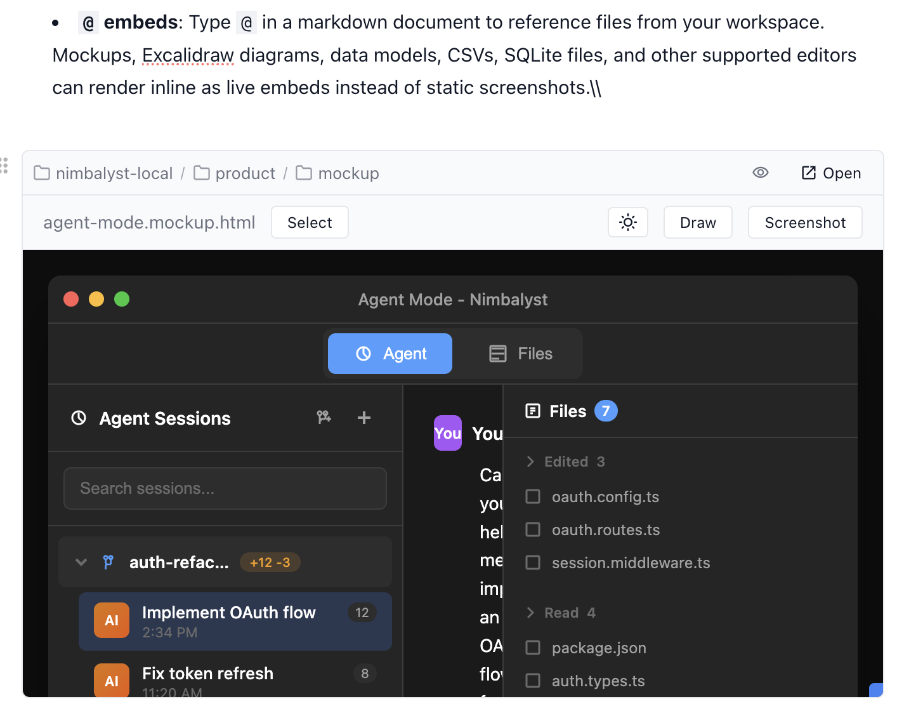Click the blue 7 files count badge
This screenshot has height=711, width=897.
tap(606, 411)
